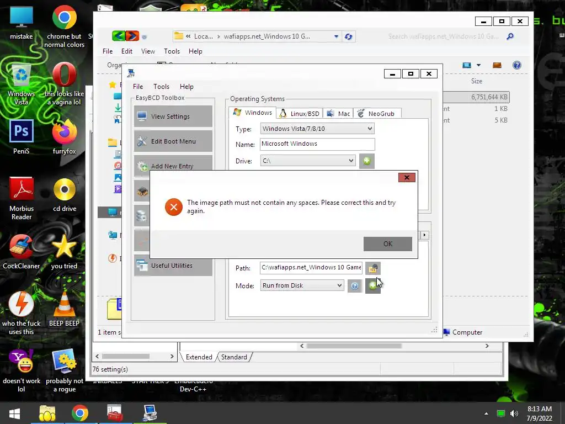Switch to the Mac tab
The image size is (565, 424).
click(x=338, y=114)
